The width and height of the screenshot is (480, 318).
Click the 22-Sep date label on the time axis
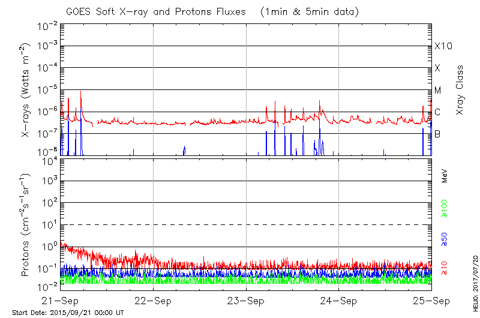click(153, 301)
